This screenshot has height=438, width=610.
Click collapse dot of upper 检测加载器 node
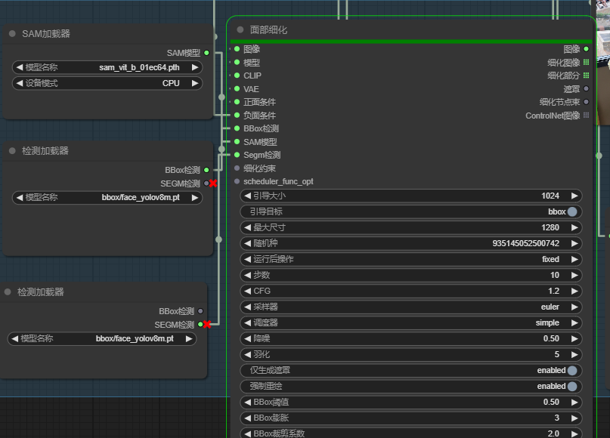(12, 151)
